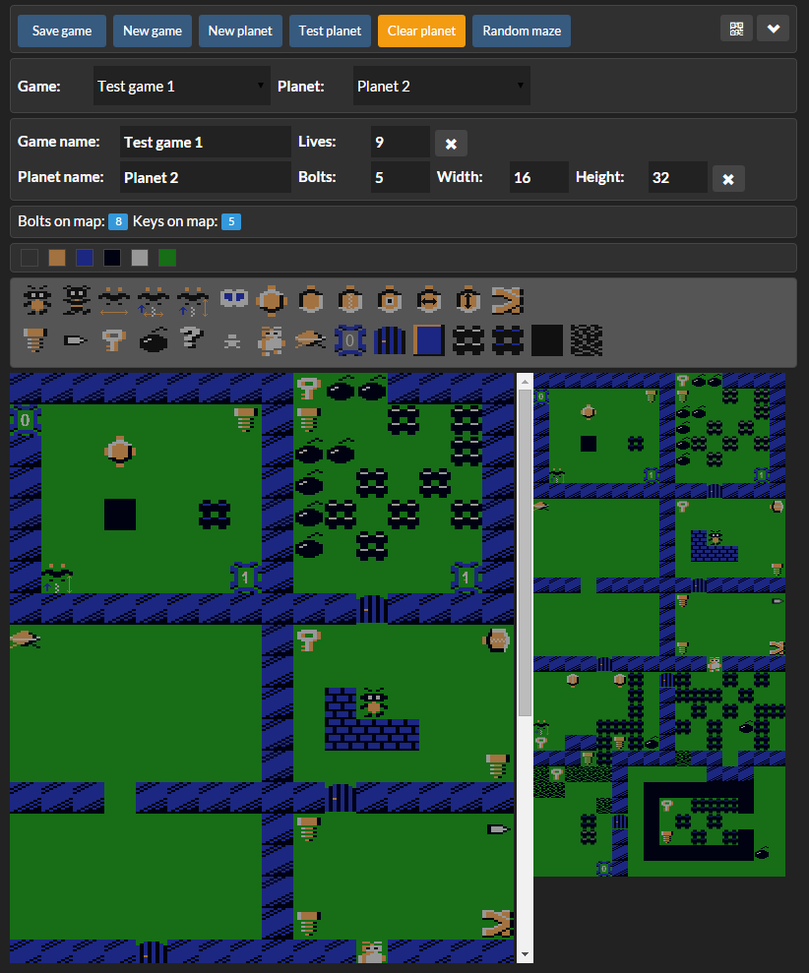This screenshot has width=809, height=973.
Task: Pick the blue striped door tile in the palette
Action: (x=390, y=340)
